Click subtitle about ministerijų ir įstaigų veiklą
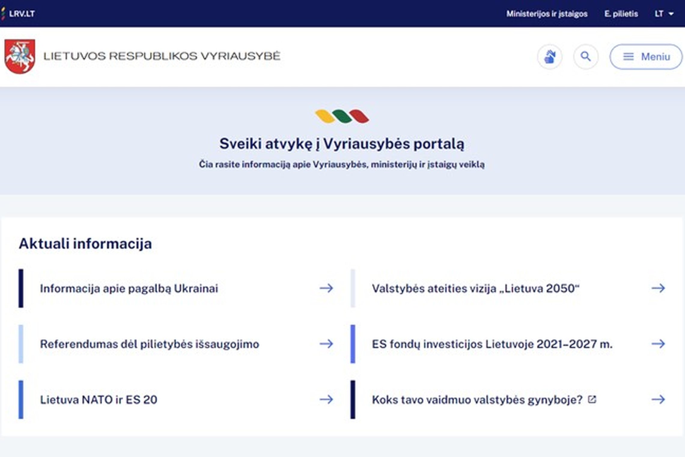The width and height of the screenshot is (685, 457). pos(342,164)
